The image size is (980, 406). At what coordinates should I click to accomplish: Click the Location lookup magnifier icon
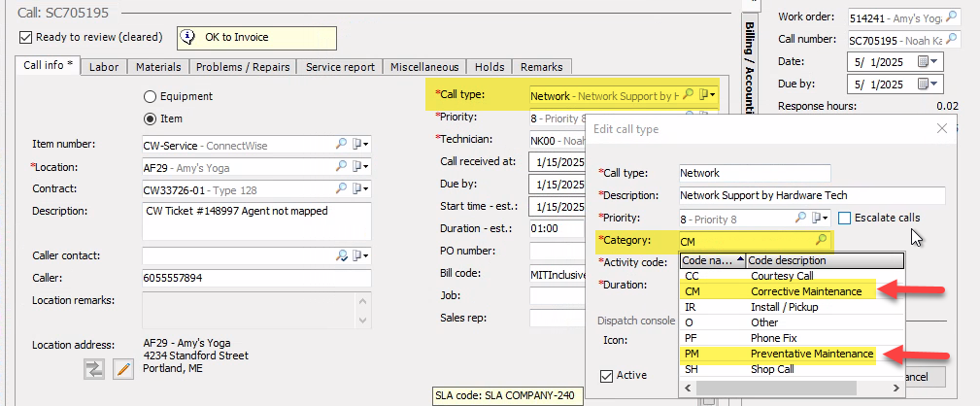click(x=341, y=166)
